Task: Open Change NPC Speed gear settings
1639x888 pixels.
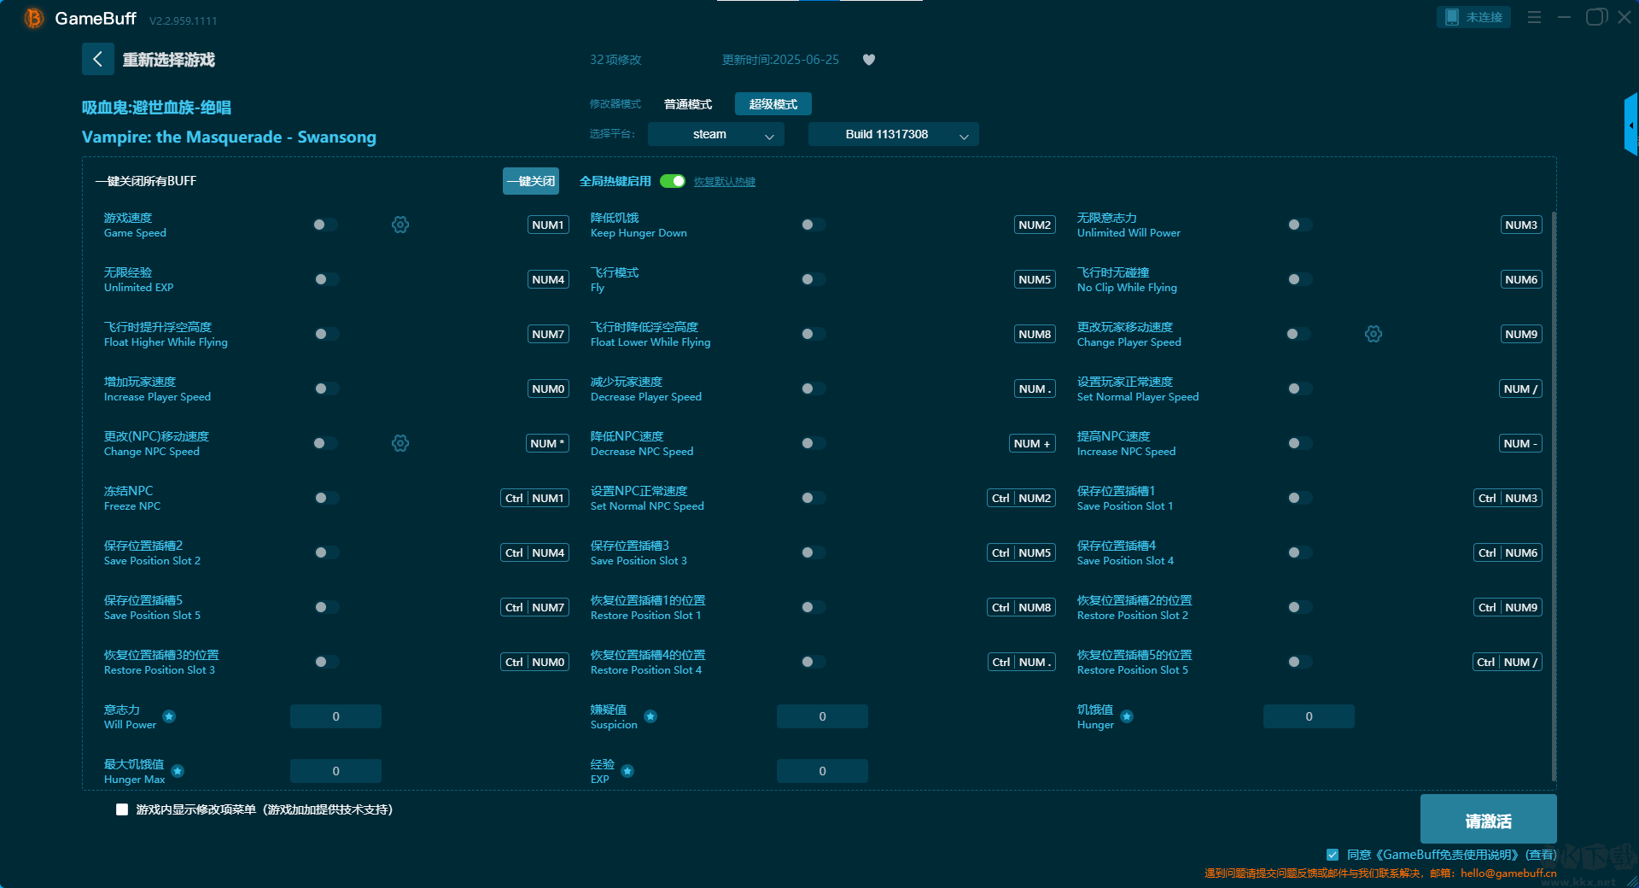Action: pyautogui.click(x=400, y=443)
